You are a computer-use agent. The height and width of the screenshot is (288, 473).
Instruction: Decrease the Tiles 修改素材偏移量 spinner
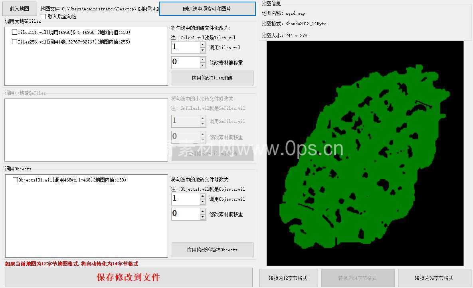coord(203,65)
